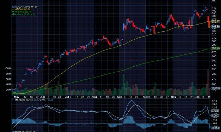Viewport: 221px width, 132px height.
Task: Click the '100M' volume axis label
Action: click(8, 68)
